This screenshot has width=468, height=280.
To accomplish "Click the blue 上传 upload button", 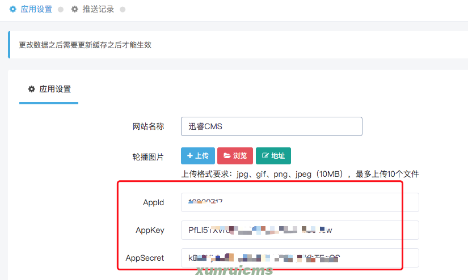I will [198, 156].
